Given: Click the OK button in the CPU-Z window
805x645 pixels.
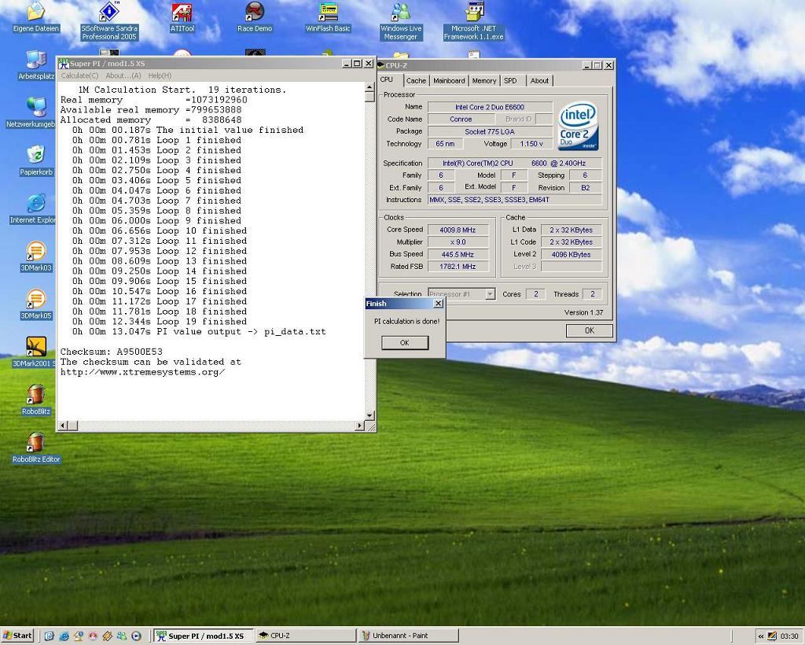Looking at the screenshot, I should point(590,330).
